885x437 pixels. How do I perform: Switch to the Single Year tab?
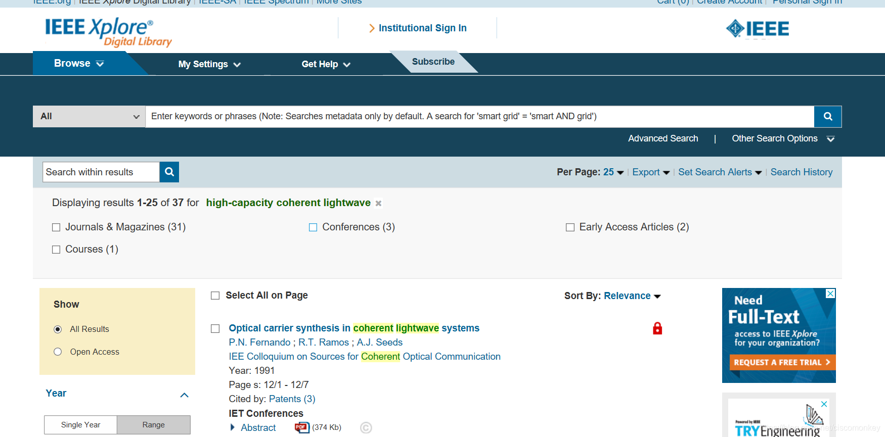81,425
